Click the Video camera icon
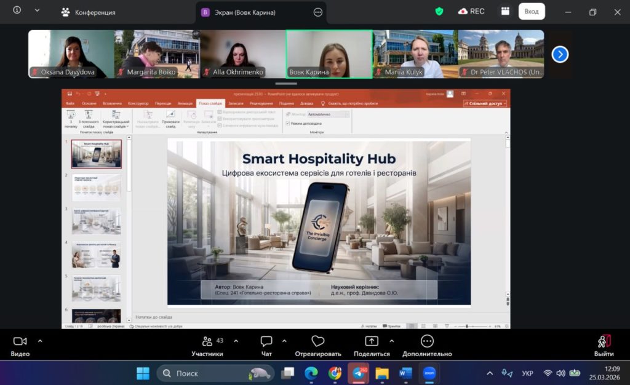The height and width of the screenshot is (385, 630). pyautogui.click(x=20, y=341)
